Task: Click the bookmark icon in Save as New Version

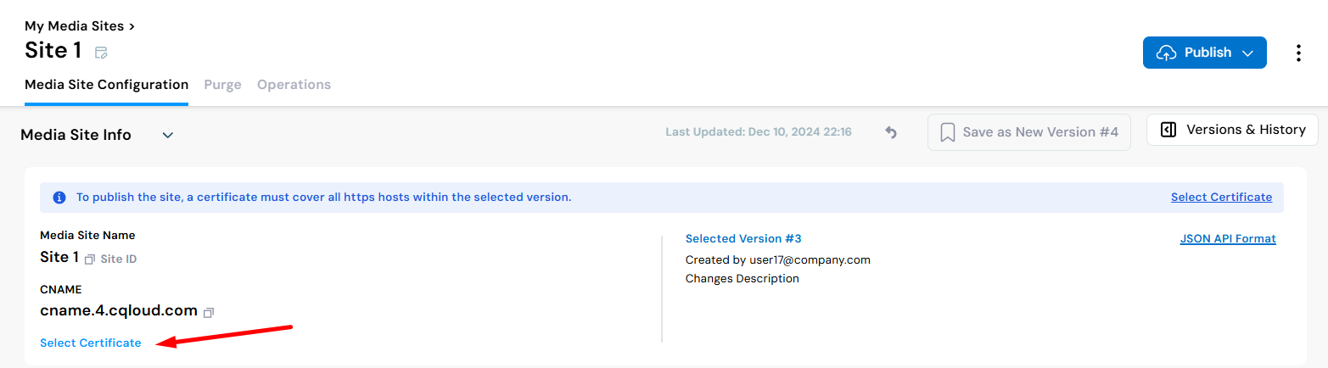Action: click(x=948, y=132)
